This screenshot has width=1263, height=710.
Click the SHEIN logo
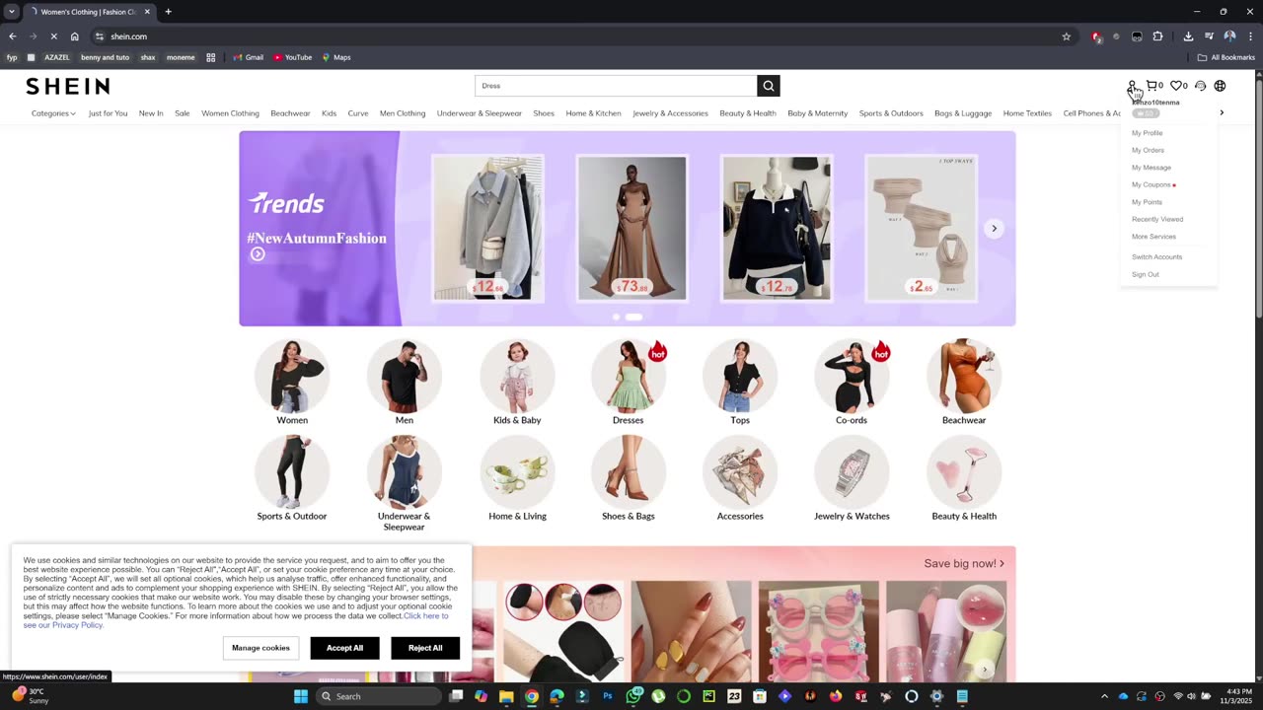click(67, 86)
